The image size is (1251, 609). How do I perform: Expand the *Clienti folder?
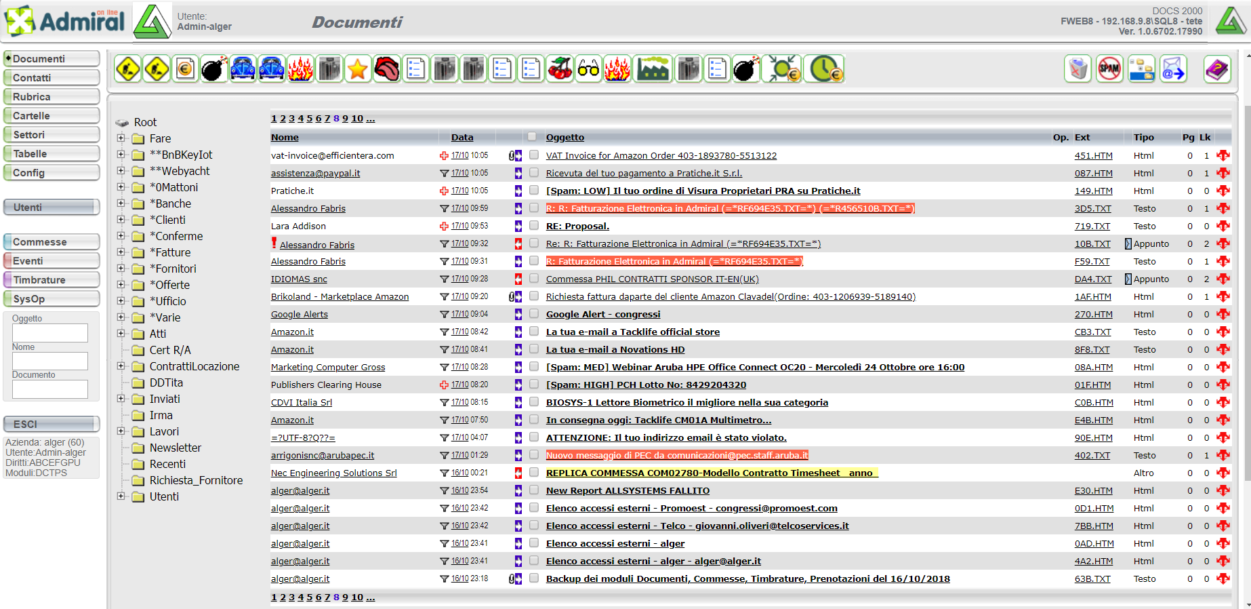121,219
